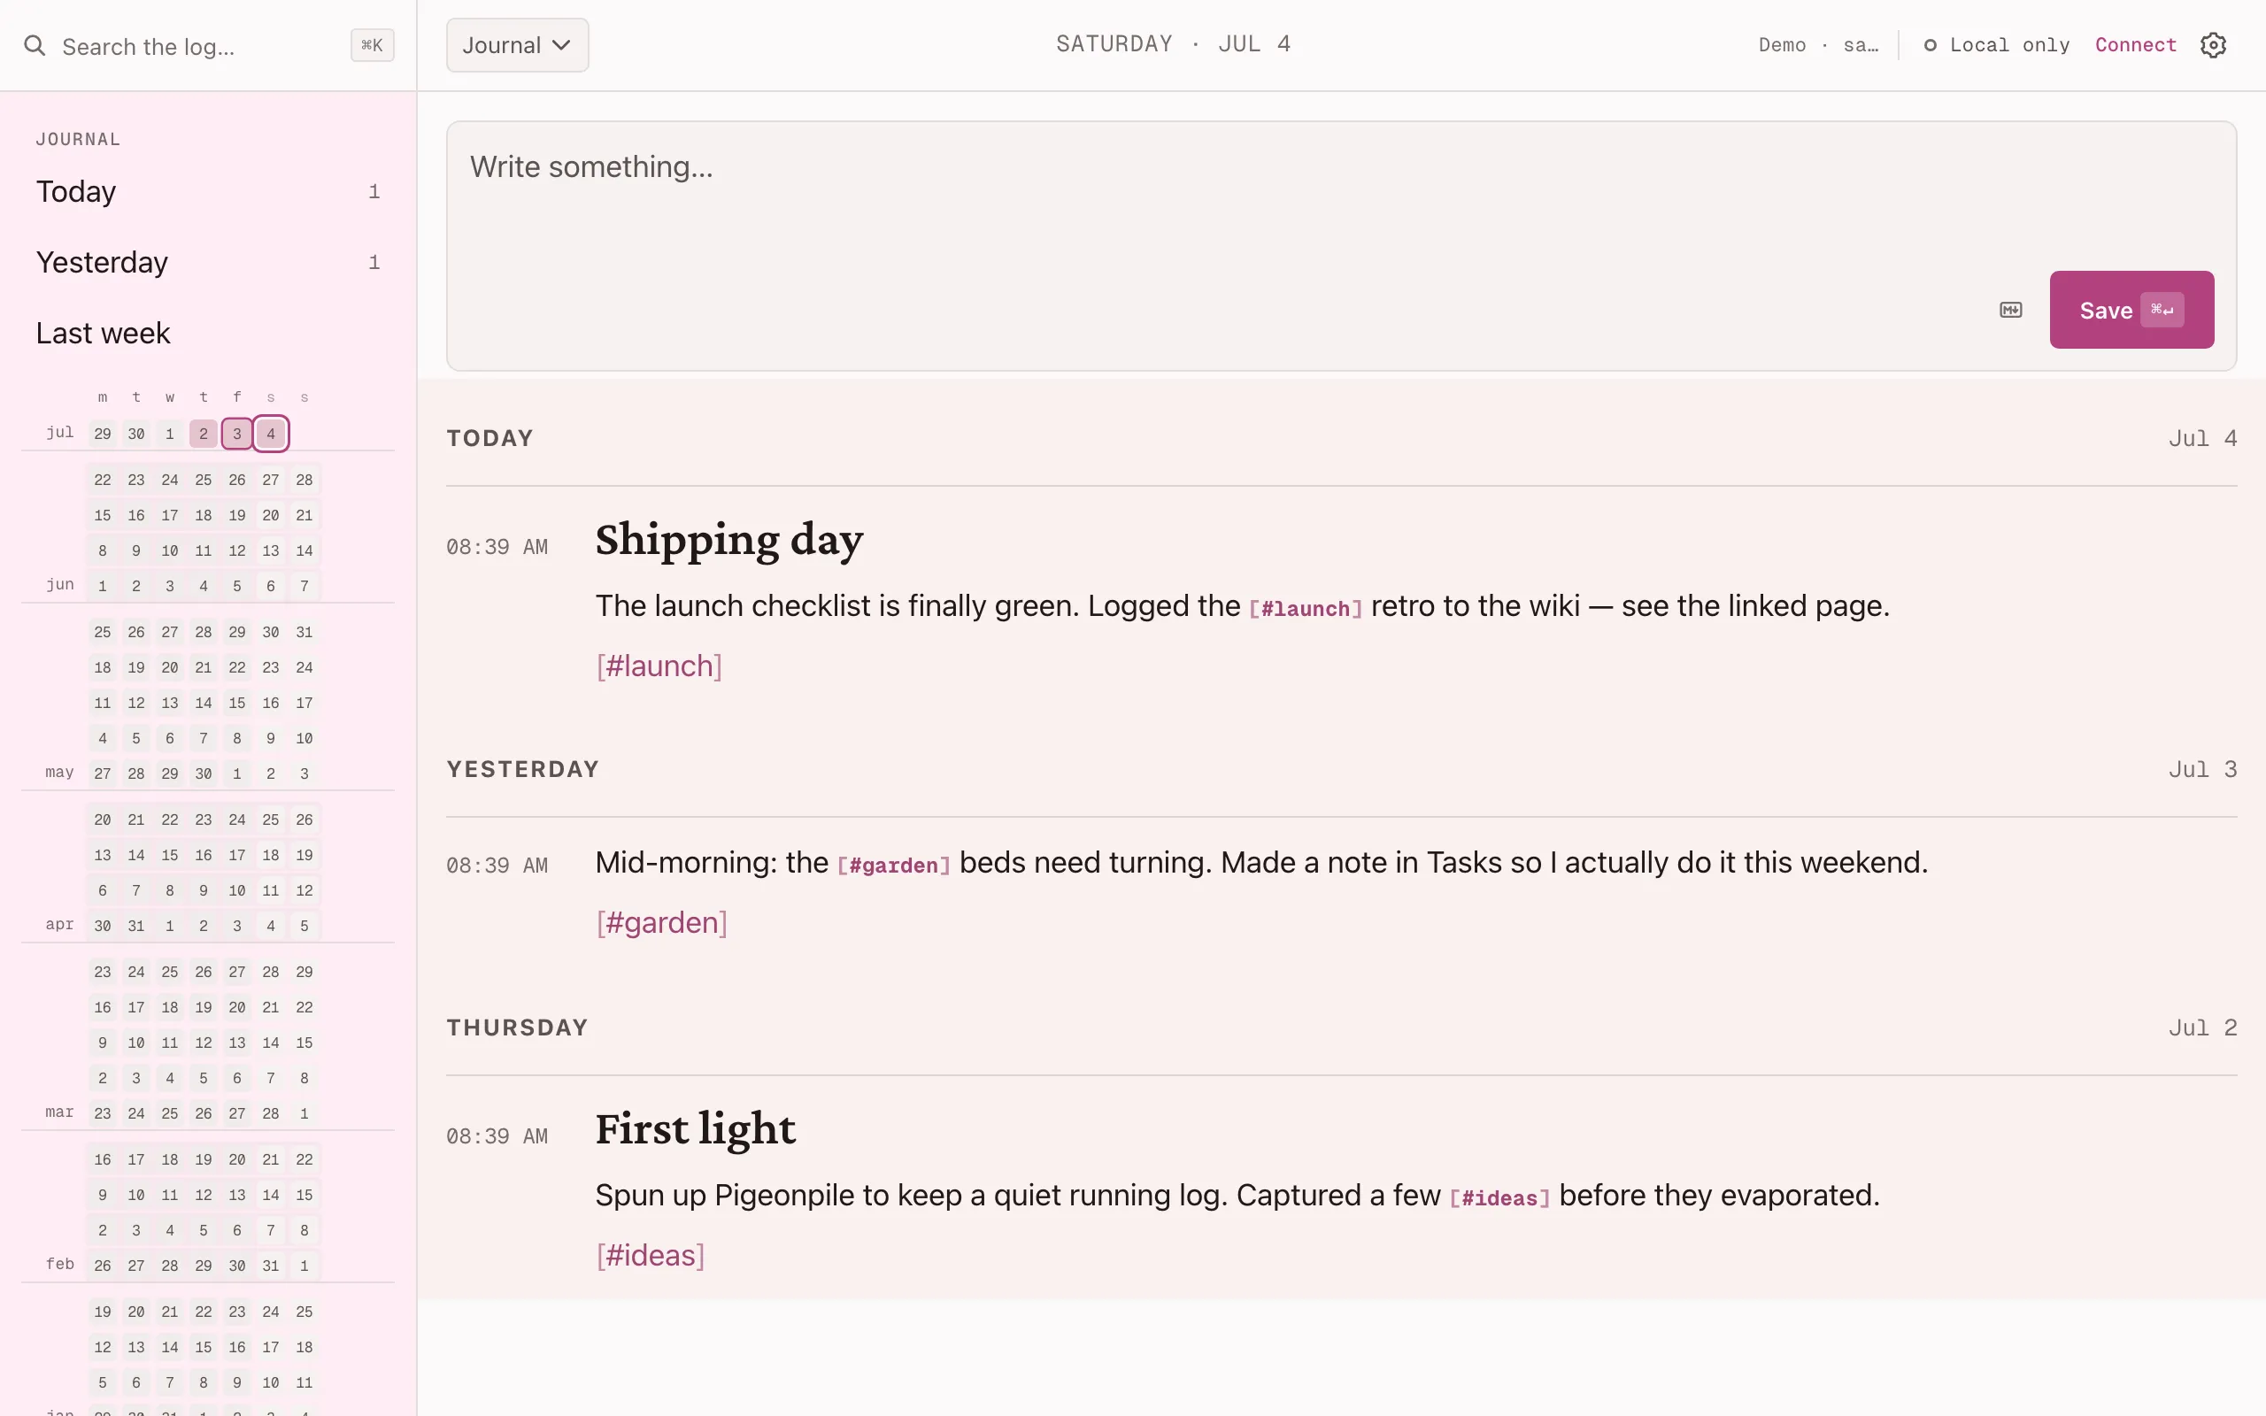Click the THURSDAY section header
Screen dimensions: 2266x1416
(517, 1028)
